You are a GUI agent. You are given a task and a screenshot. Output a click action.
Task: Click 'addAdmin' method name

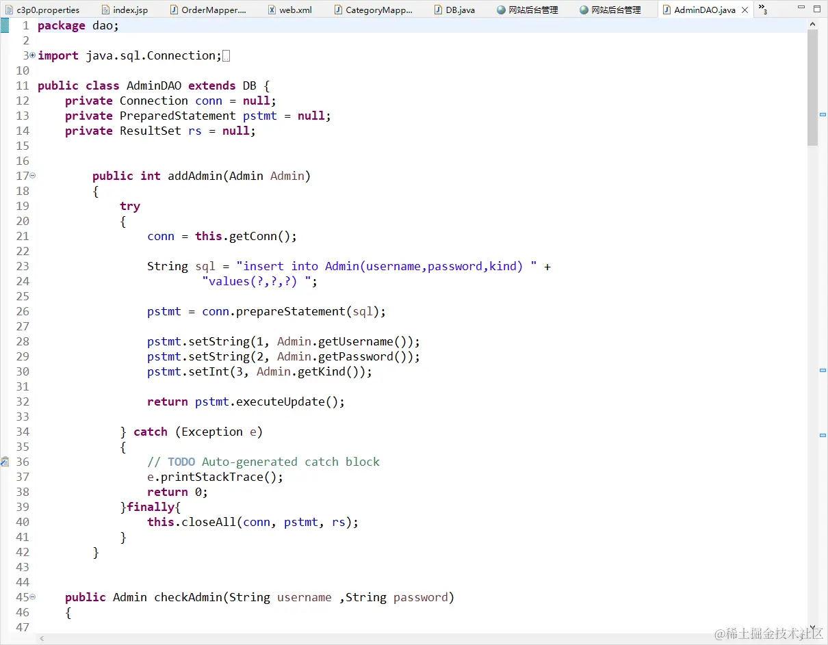[x=195, y=176]
